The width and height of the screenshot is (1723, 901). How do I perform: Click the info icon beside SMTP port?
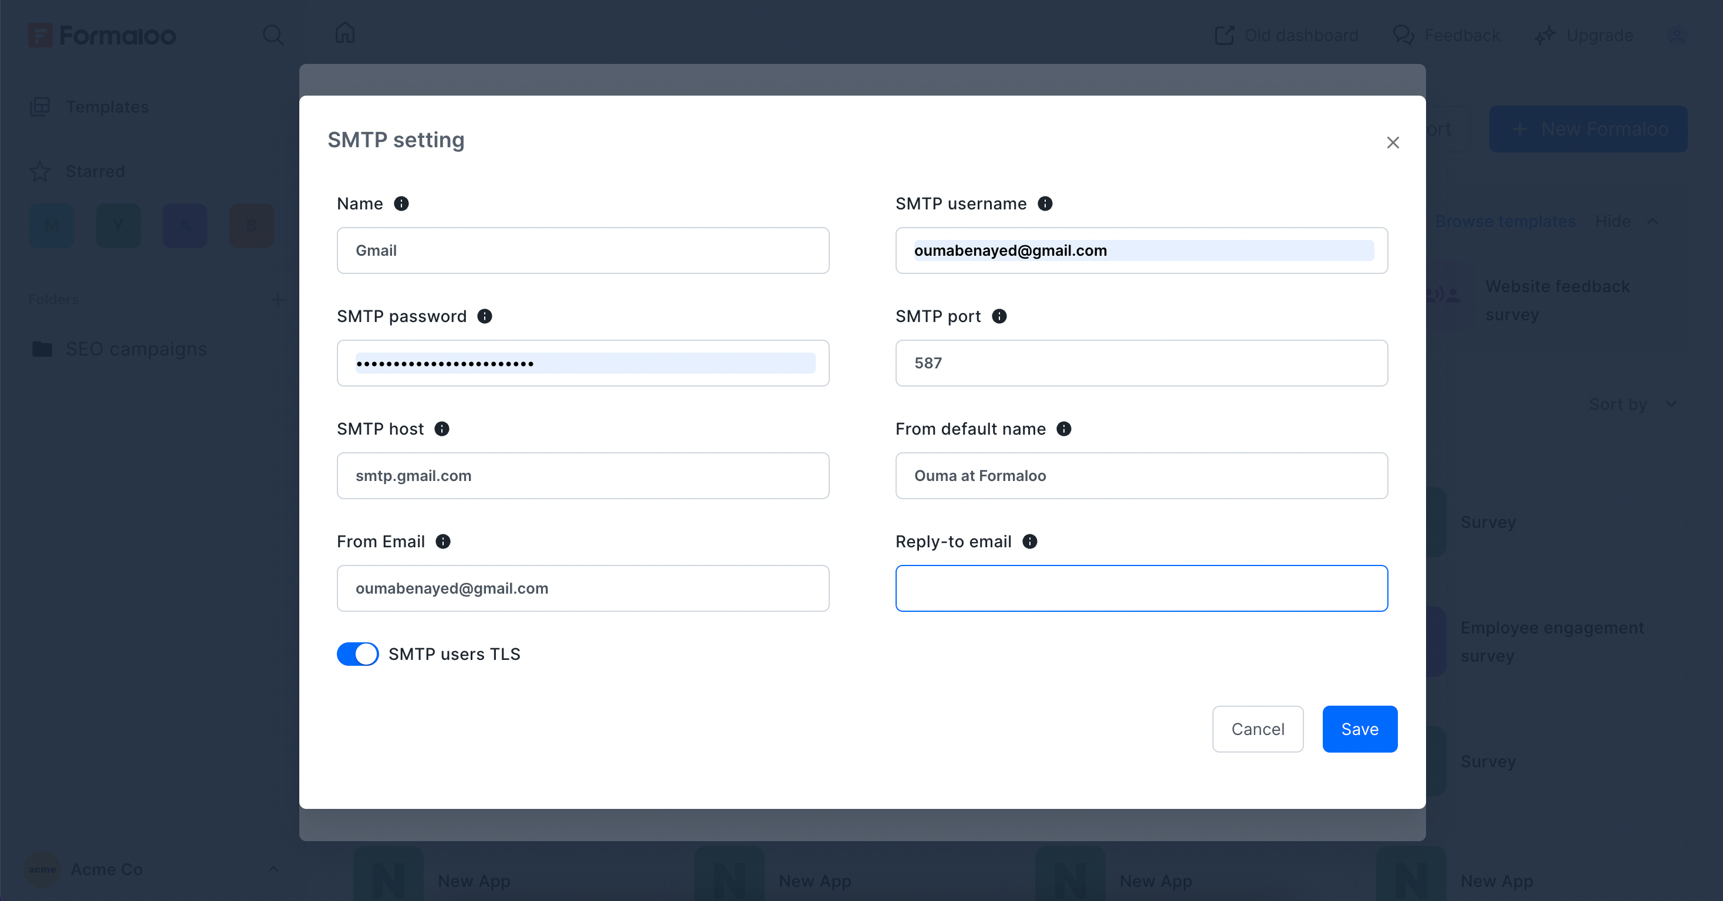pos(999,316)
